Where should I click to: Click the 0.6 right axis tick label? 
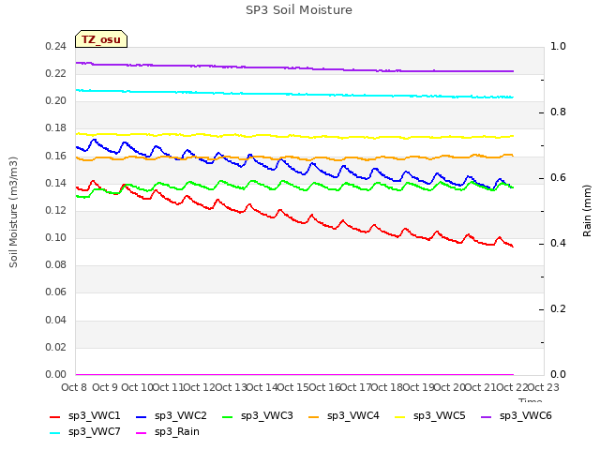click(558, 178)
